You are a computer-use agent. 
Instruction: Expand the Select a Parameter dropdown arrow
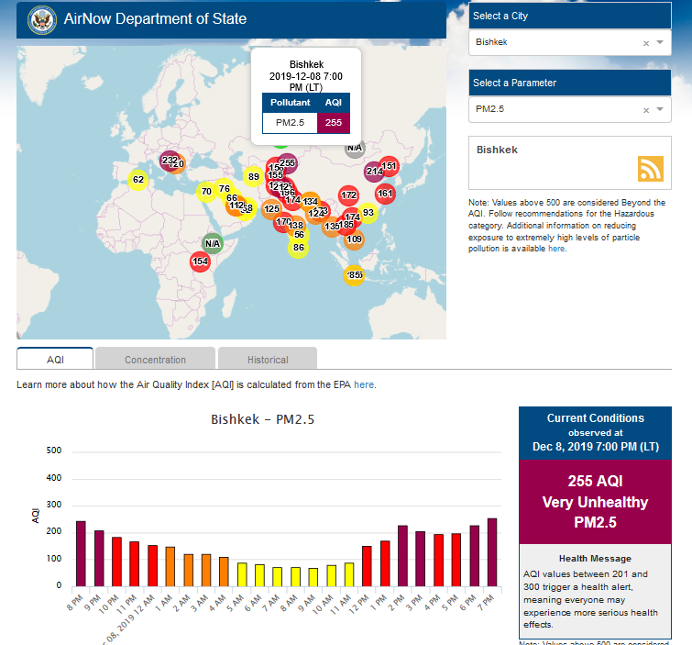click(660, 110)
